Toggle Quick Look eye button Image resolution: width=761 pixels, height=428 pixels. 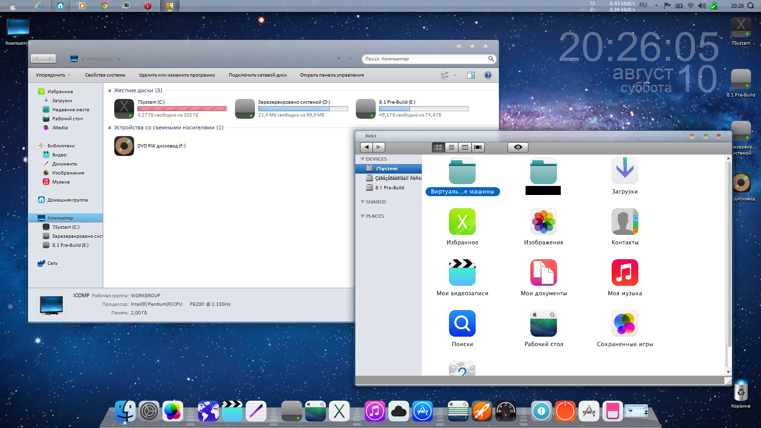518,147
